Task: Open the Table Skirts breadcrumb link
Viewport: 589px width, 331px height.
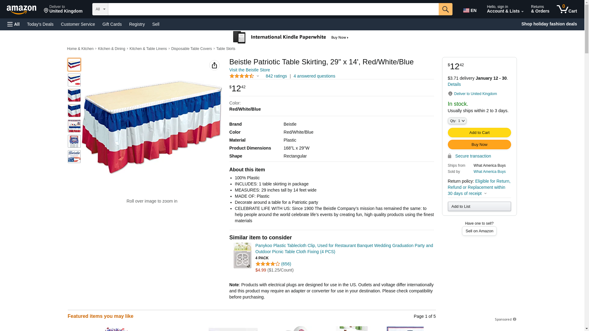Action: (x=225, y=49)
